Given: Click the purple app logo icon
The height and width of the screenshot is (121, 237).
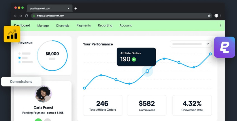Looking at the screenshot, I should 224,47.
